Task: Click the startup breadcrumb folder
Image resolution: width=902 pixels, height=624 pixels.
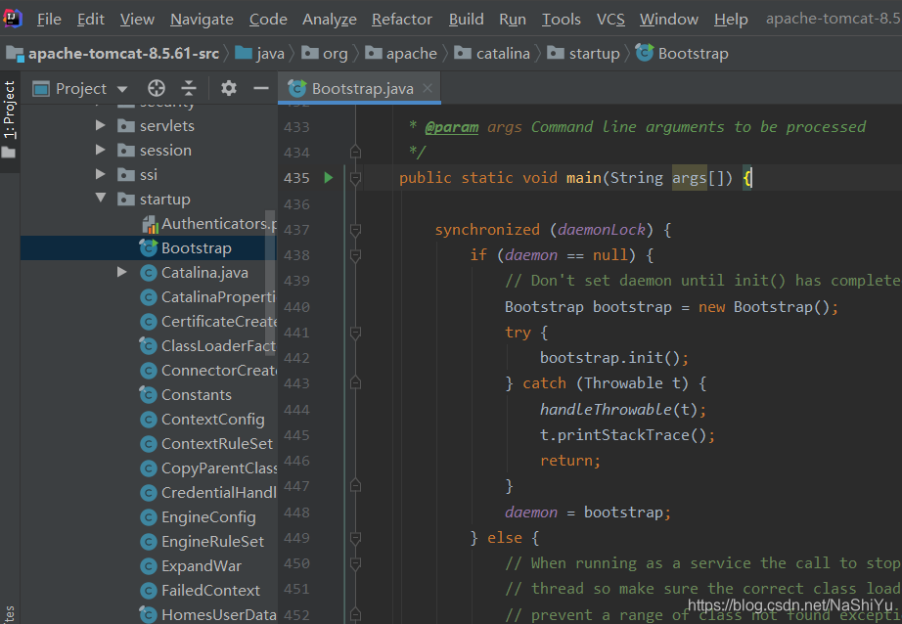Action: (583, 54)
